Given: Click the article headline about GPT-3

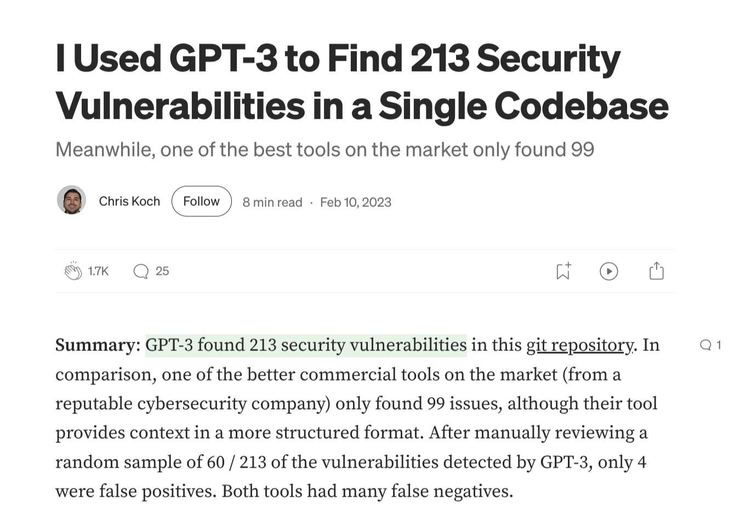Looking at the screenshot, I should tap(362, 82).
